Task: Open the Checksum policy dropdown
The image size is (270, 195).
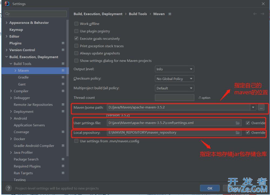Action: 174,79
